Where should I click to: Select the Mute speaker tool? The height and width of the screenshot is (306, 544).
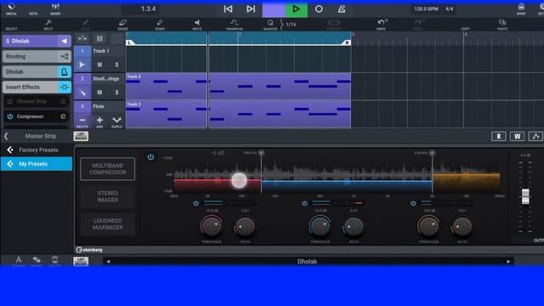point(197,25)
